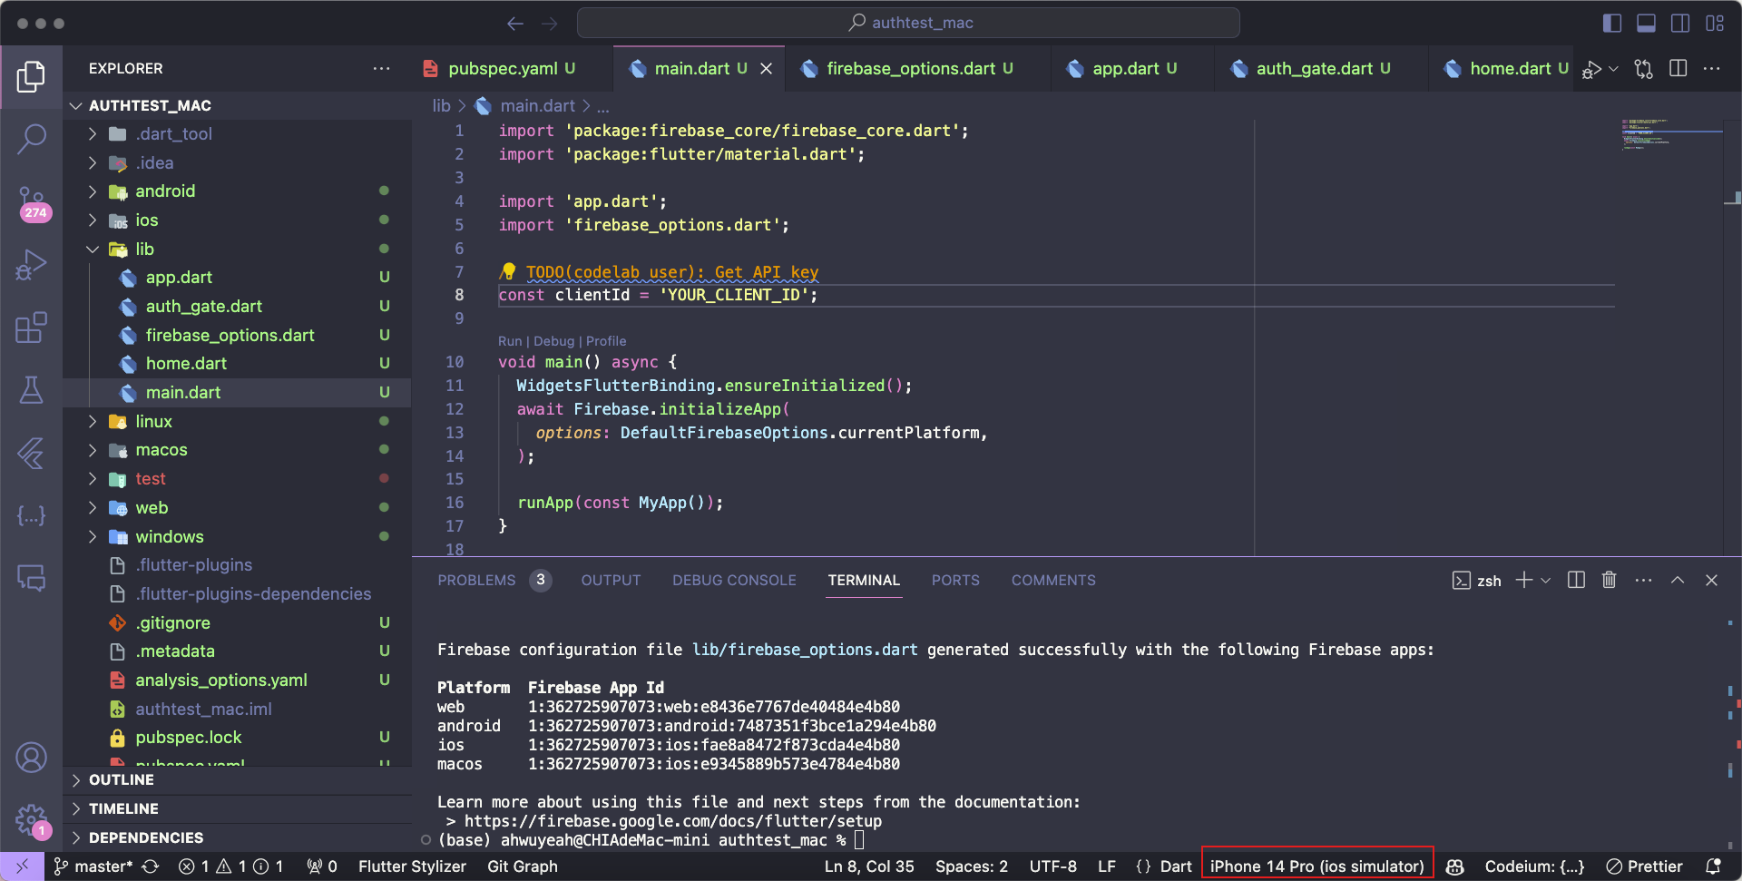Toggle the bottom panel visibility

tap(1646, 23)
